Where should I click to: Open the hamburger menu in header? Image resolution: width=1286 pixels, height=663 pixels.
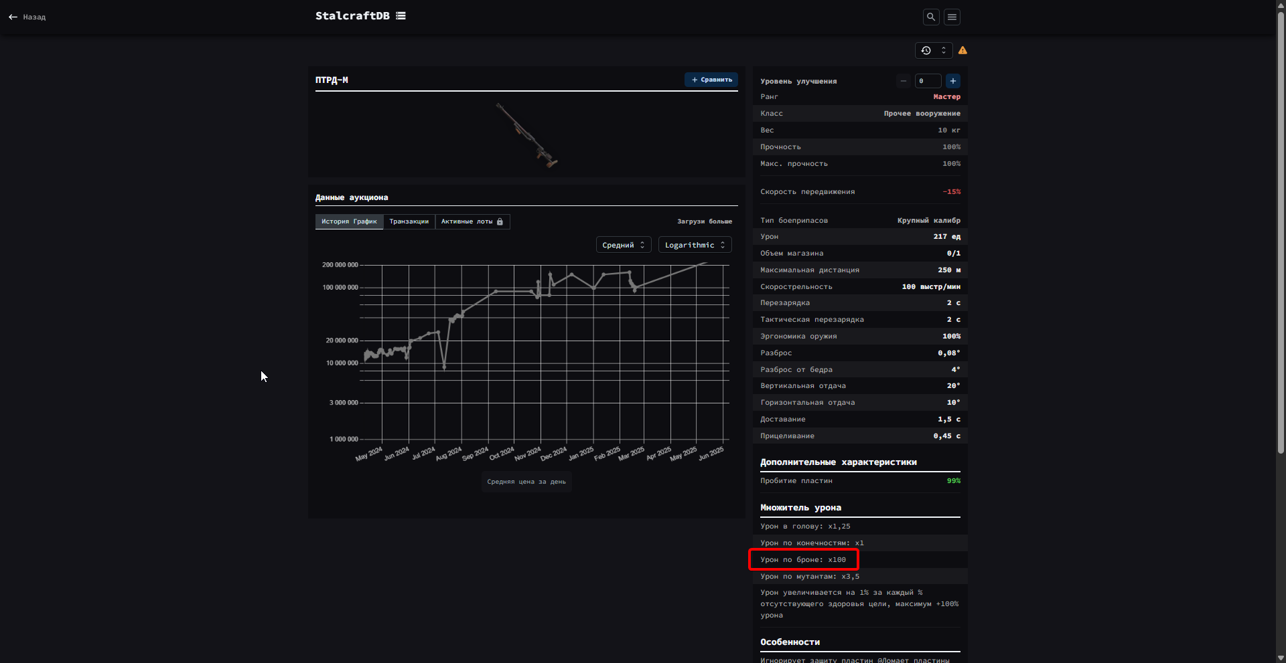point(952,17)
